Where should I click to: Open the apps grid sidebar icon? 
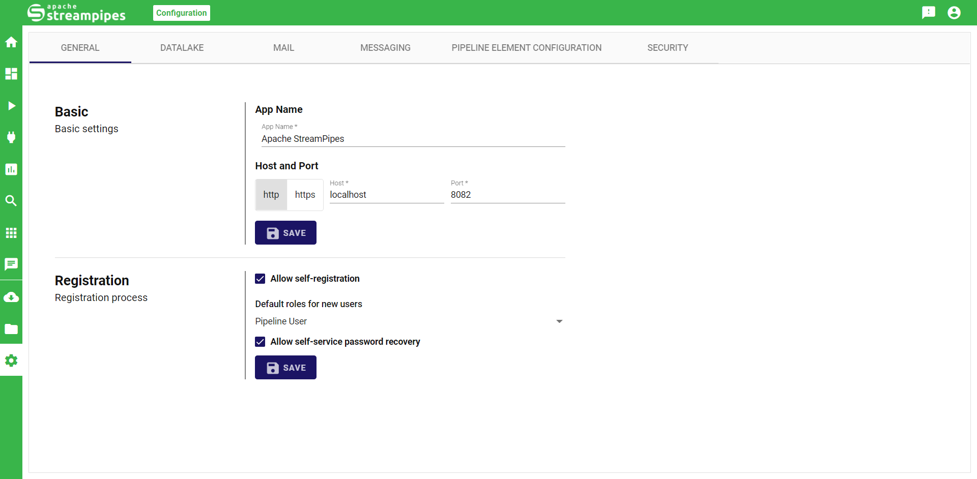11,233
